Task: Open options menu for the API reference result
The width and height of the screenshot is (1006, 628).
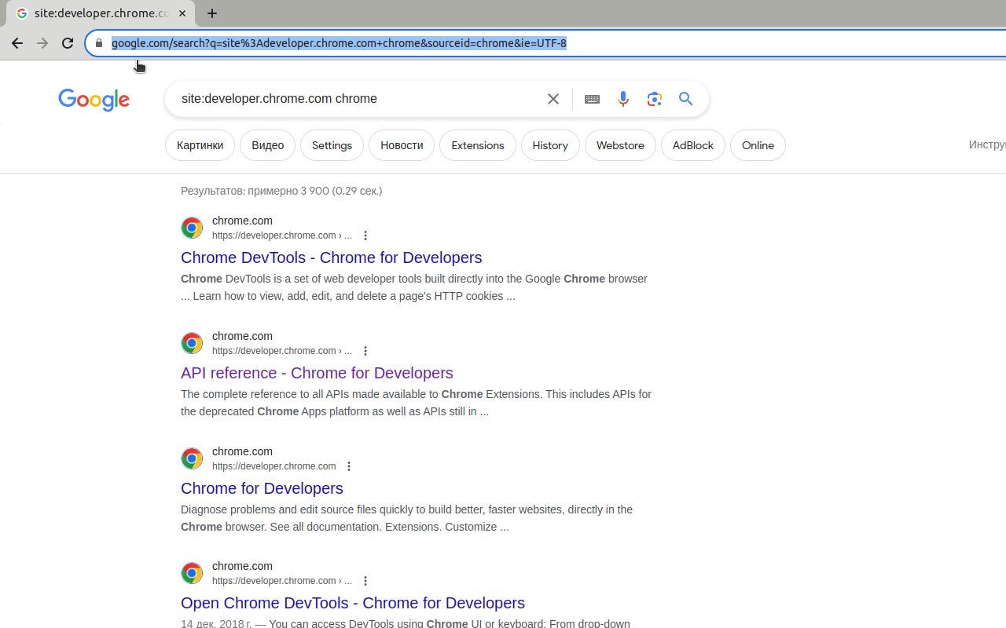Action: (365, 350)
